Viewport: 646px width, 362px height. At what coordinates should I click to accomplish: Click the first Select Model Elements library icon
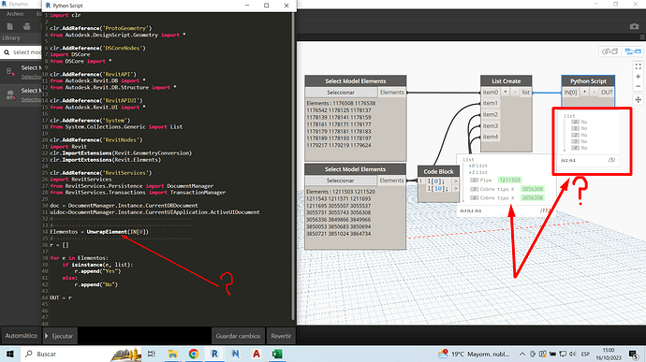click(10, 72)
